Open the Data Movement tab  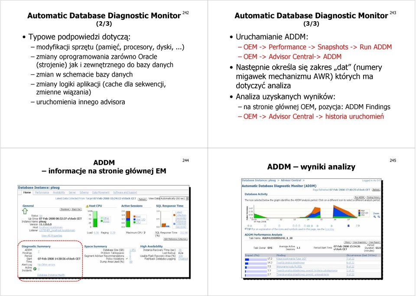(101, 193)
